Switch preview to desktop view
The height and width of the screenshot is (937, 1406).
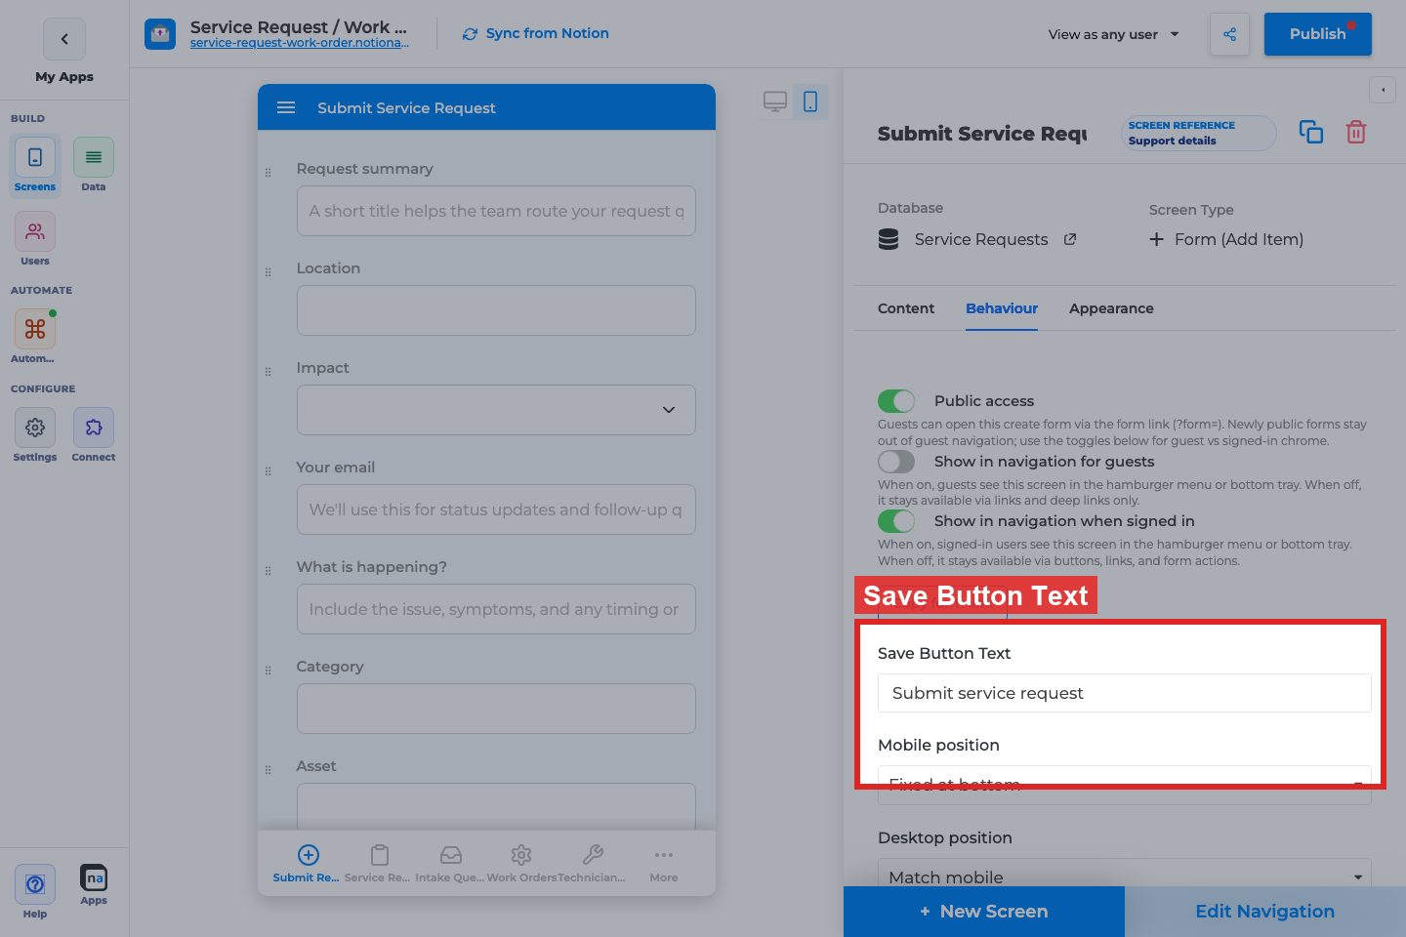(x=775, y=102)
